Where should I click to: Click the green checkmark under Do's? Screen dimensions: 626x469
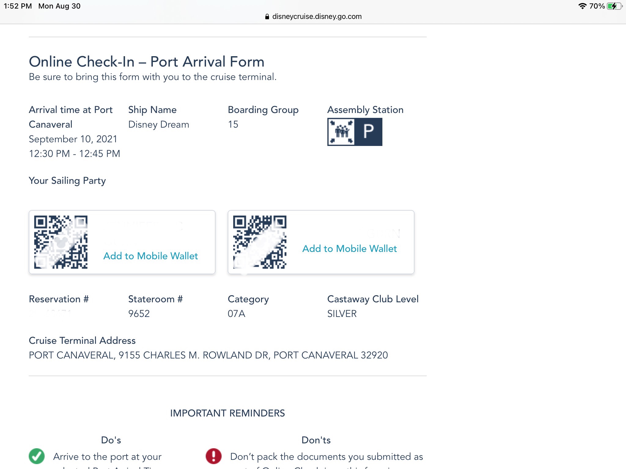37,456
